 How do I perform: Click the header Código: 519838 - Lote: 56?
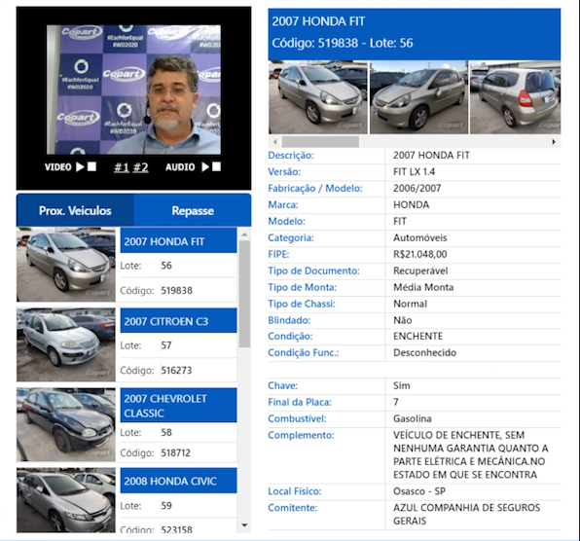(x=343, y=43)
